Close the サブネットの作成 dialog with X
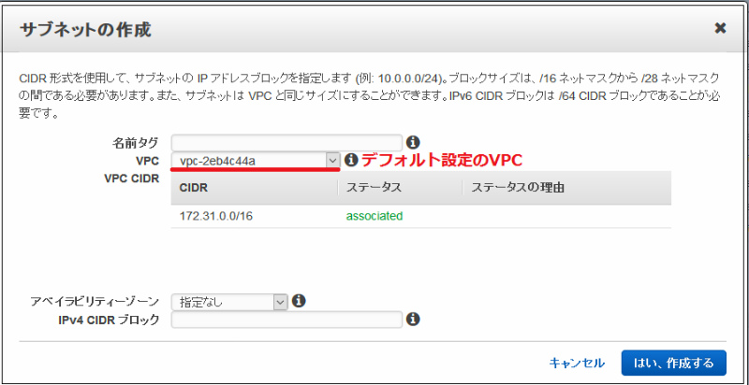The width and height of the screenshot is (749, 385). [x=720, y=28]
